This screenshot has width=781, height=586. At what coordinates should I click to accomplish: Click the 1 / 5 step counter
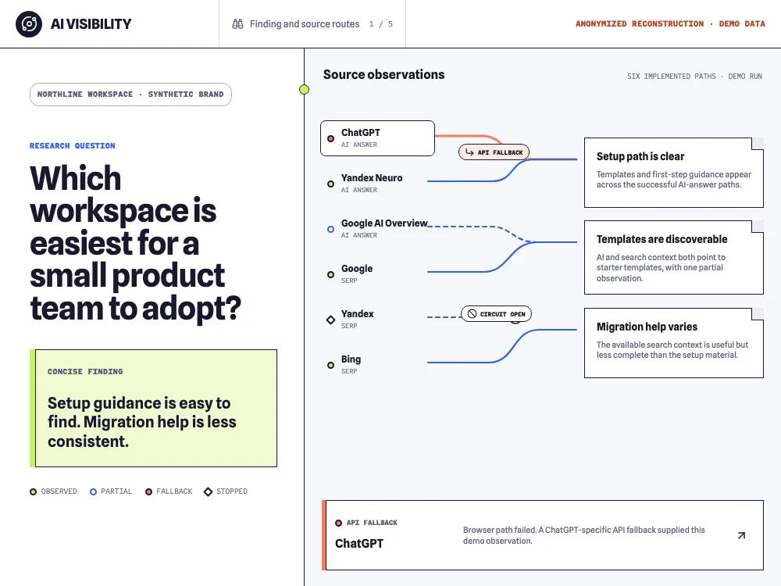381,24
